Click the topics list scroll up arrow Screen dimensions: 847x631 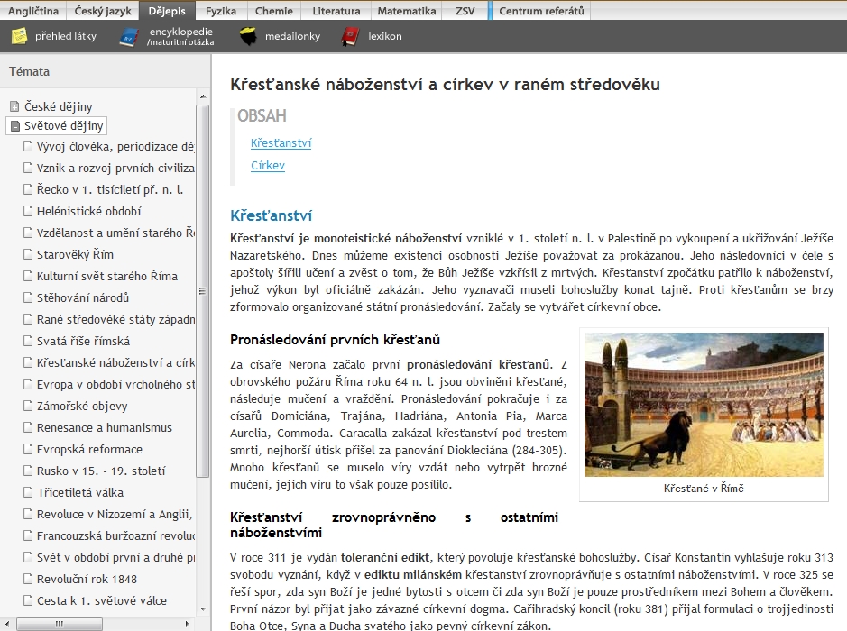(203, 96)
